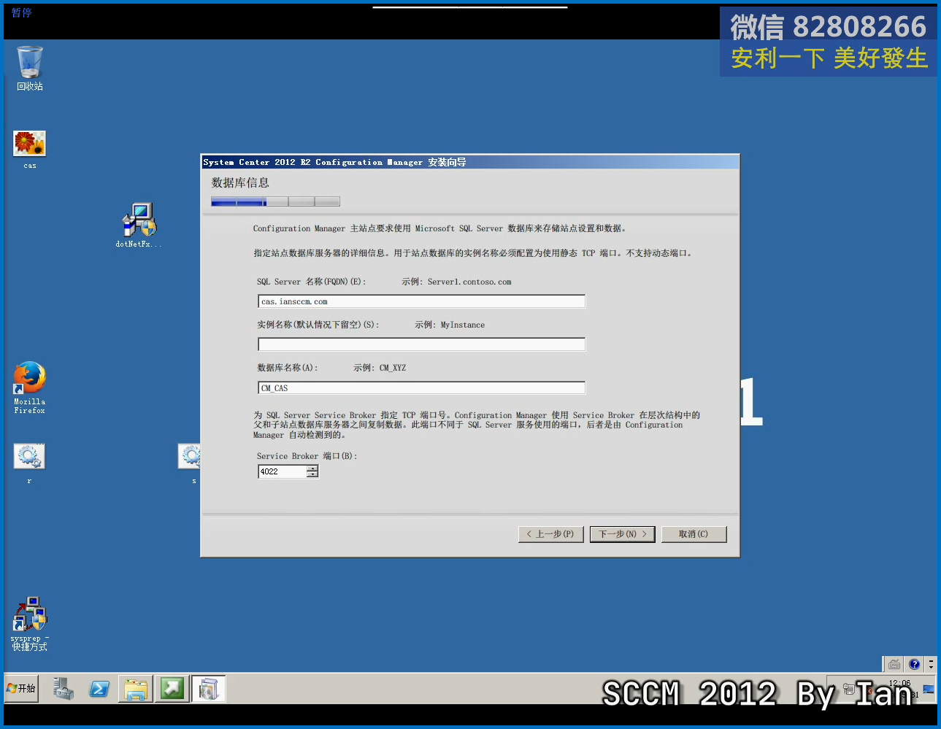Open the sysprep shortcut desktop icon
This screenshot has height=729, width=941.
[30, 623]
